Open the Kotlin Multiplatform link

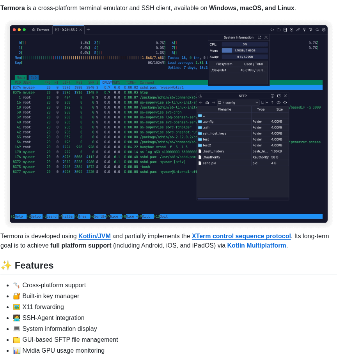256,245
